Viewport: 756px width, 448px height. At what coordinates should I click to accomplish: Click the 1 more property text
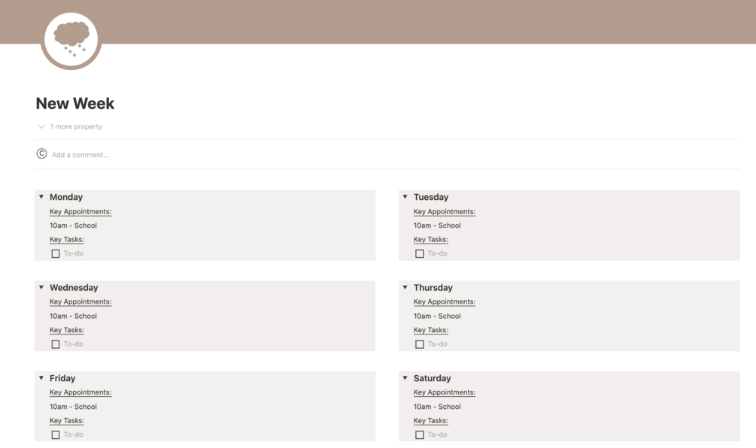tap(76, 127)
